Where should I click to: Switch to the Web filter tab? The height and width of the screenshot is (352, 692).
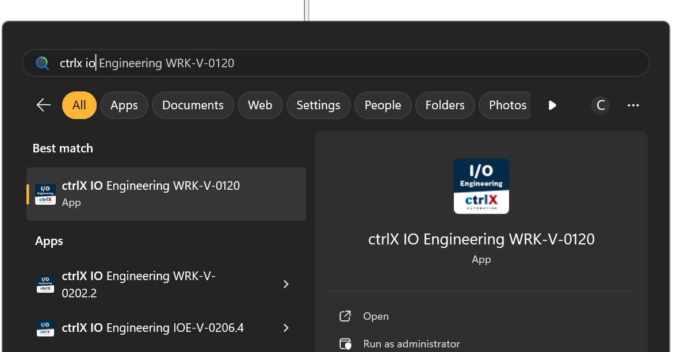(260, 105)
